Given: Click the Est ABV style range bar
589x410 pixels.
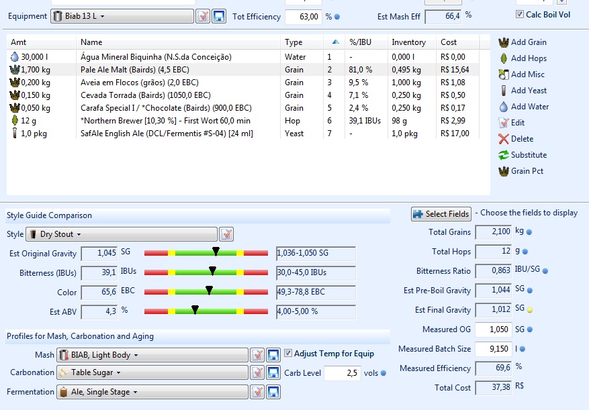Looking at the screenshot, I should (206, 311).
